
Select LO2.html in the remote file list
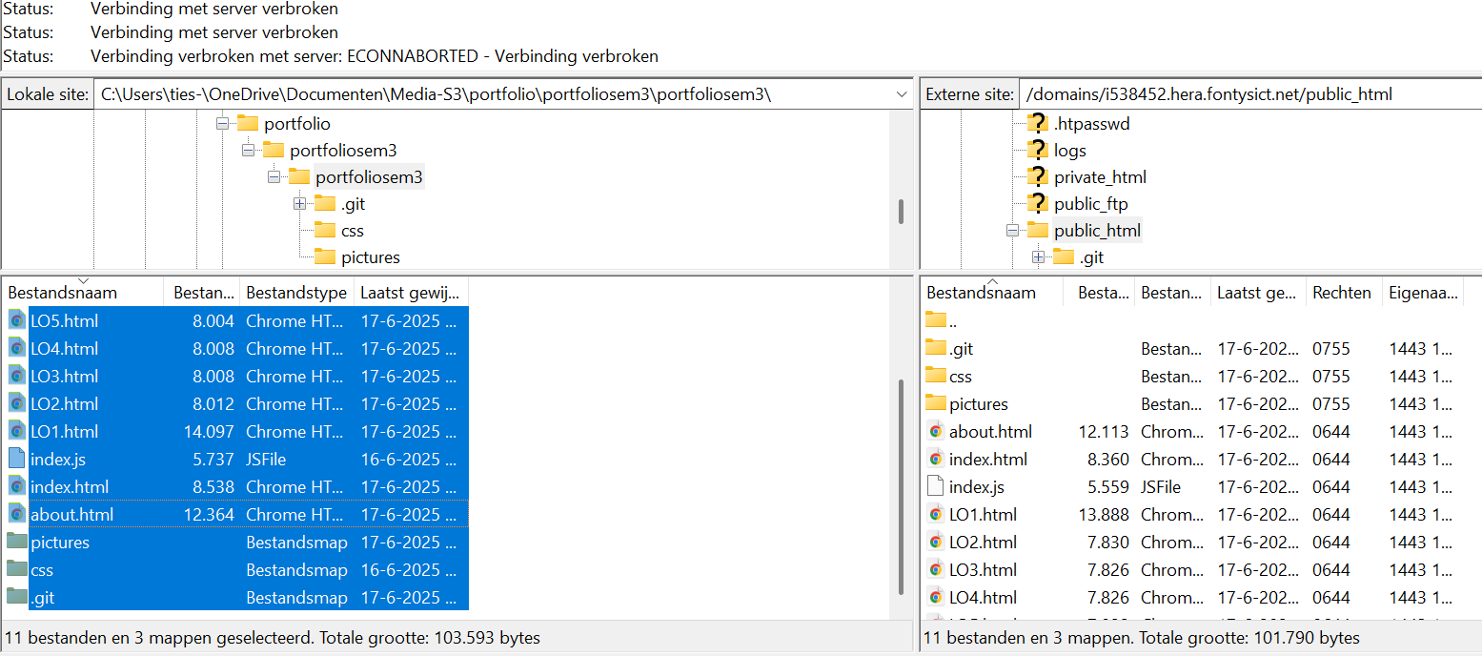coord(982,542)
